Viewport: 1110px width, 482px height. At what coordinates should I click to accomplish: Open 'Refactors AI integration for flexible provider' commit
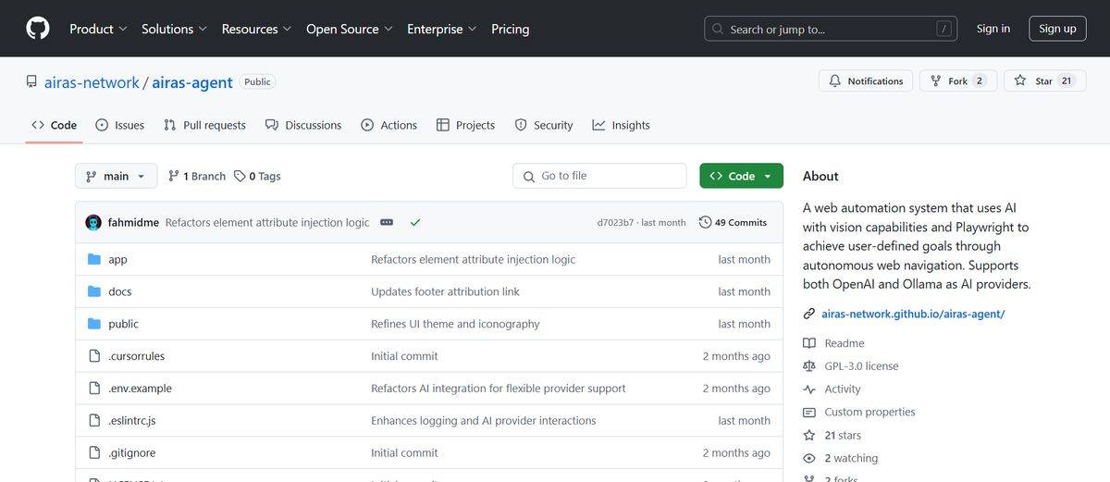coord(498,389)
